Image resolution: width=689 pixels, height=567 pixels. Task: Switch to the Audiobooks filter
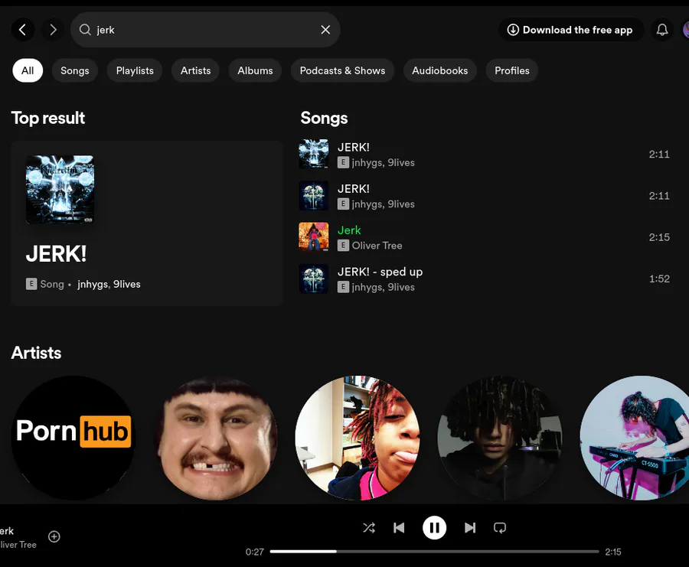(440, 70)
